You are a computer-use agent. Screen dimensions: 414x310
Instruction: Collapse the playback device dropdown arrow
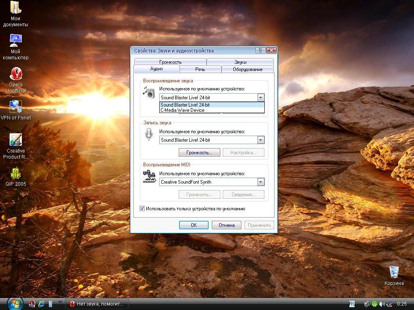[261, 98]
